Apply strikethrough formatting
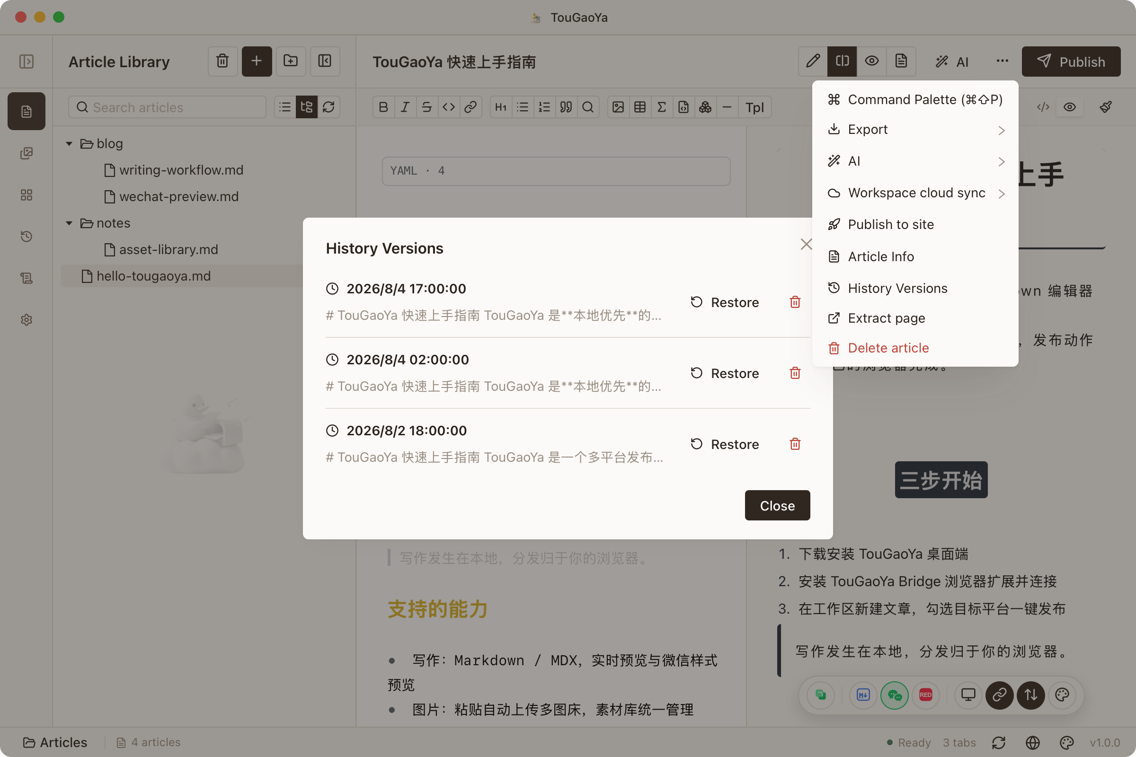 click(426, 107)
